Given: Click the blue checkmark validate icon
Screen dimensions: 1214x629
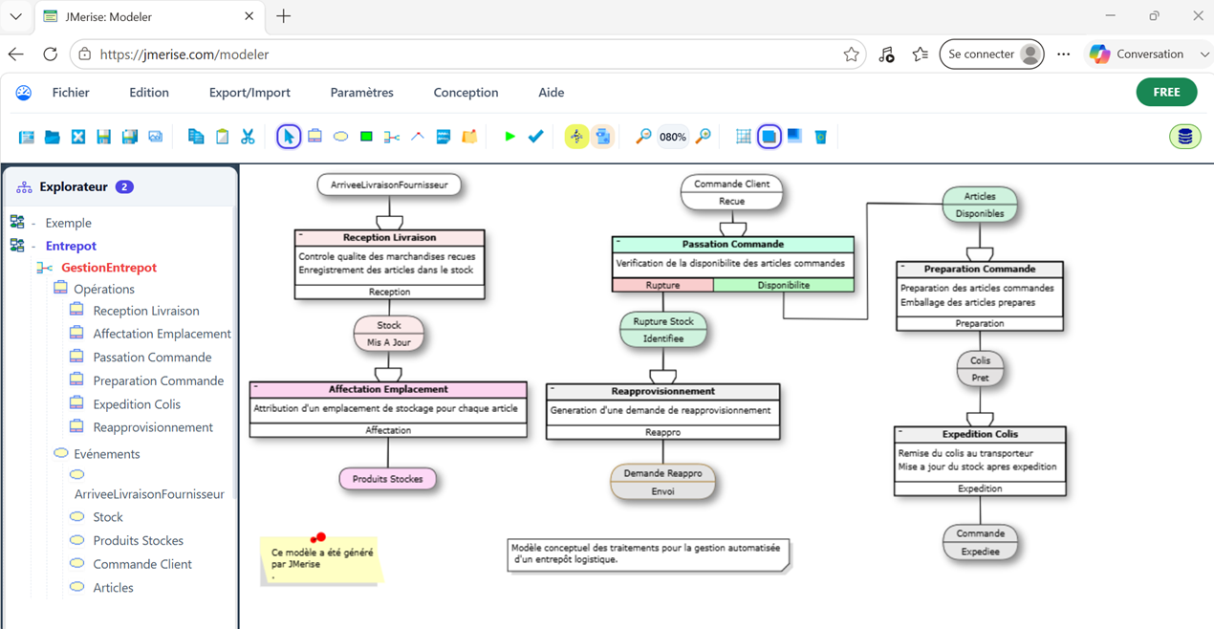Looking at the screenshot, I should 535,137.
